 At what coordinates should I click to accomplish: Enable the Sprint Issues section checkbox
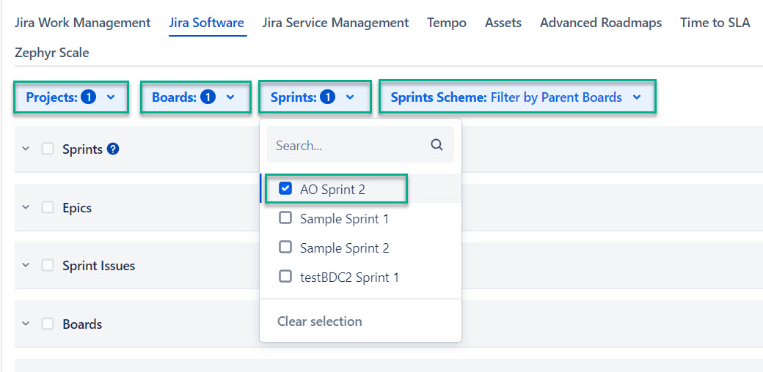click(x=48, y=266)
